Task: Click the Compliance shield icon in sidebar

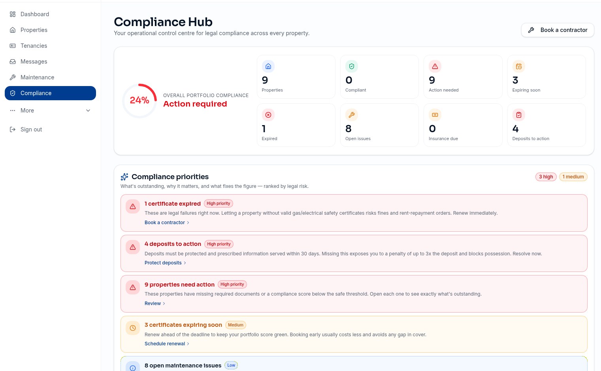Action: [13, 93]
